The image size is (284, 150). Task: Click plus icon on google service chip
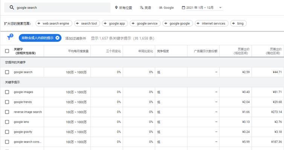[x=133, y=23]
